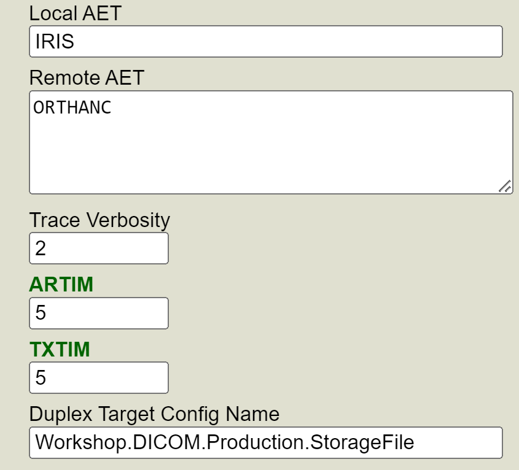The height and width of the screenshot is (470, 519).
Task: Click the Remote AET label text
Action: pyautogui.click(x=87, y=78)
